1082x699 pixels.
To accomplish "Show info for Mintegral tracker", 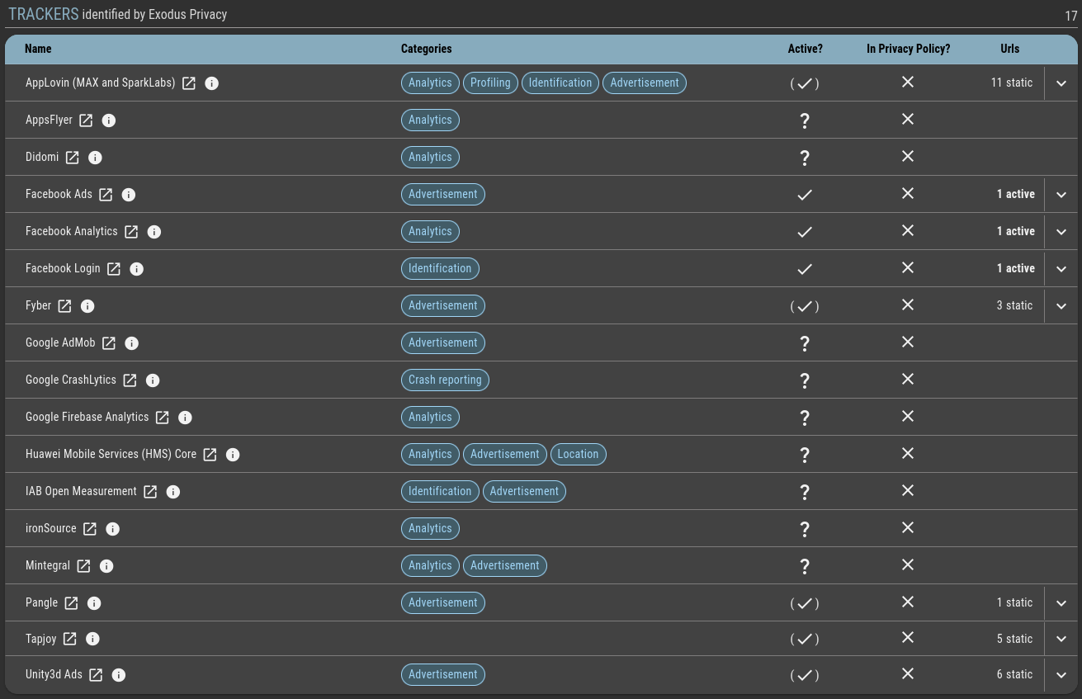I will (106, 566).
